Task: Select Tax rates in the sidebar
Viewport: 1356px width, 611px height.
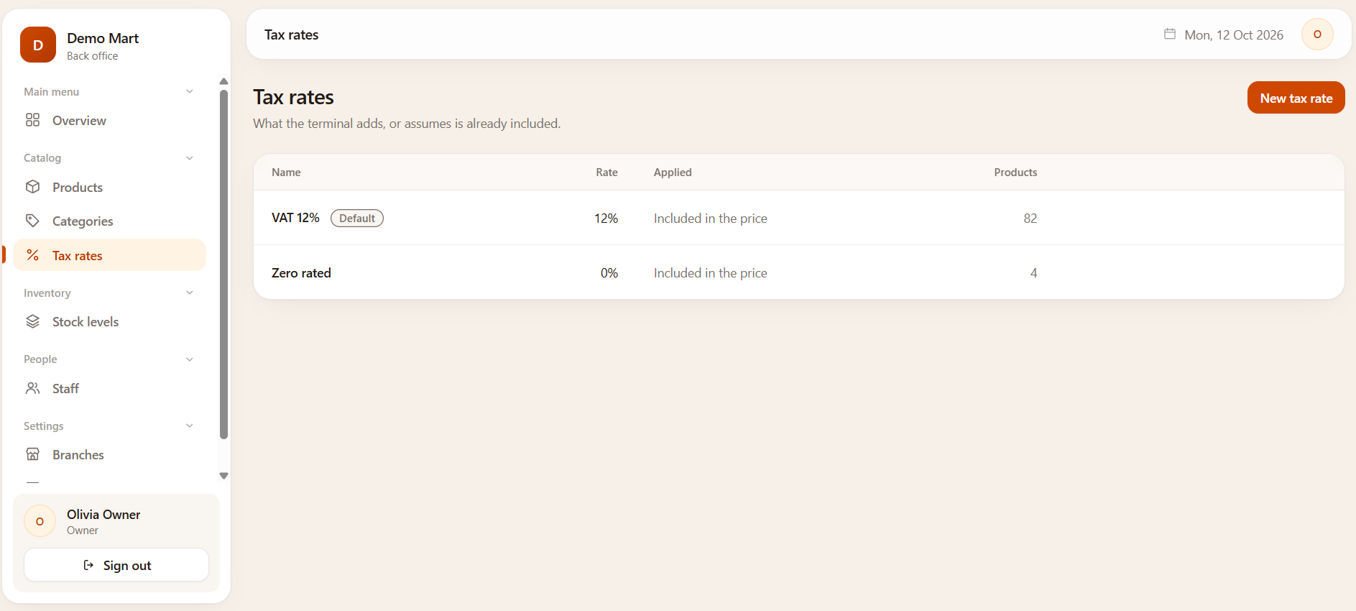Action: (109, 255)
